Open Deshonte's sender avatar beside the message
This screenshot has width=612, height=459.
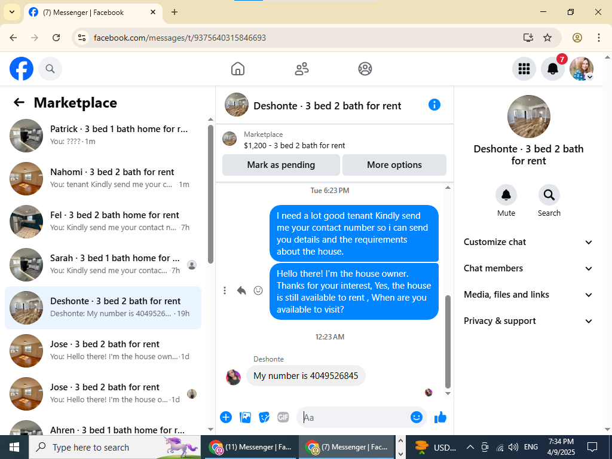coord(234,377)
